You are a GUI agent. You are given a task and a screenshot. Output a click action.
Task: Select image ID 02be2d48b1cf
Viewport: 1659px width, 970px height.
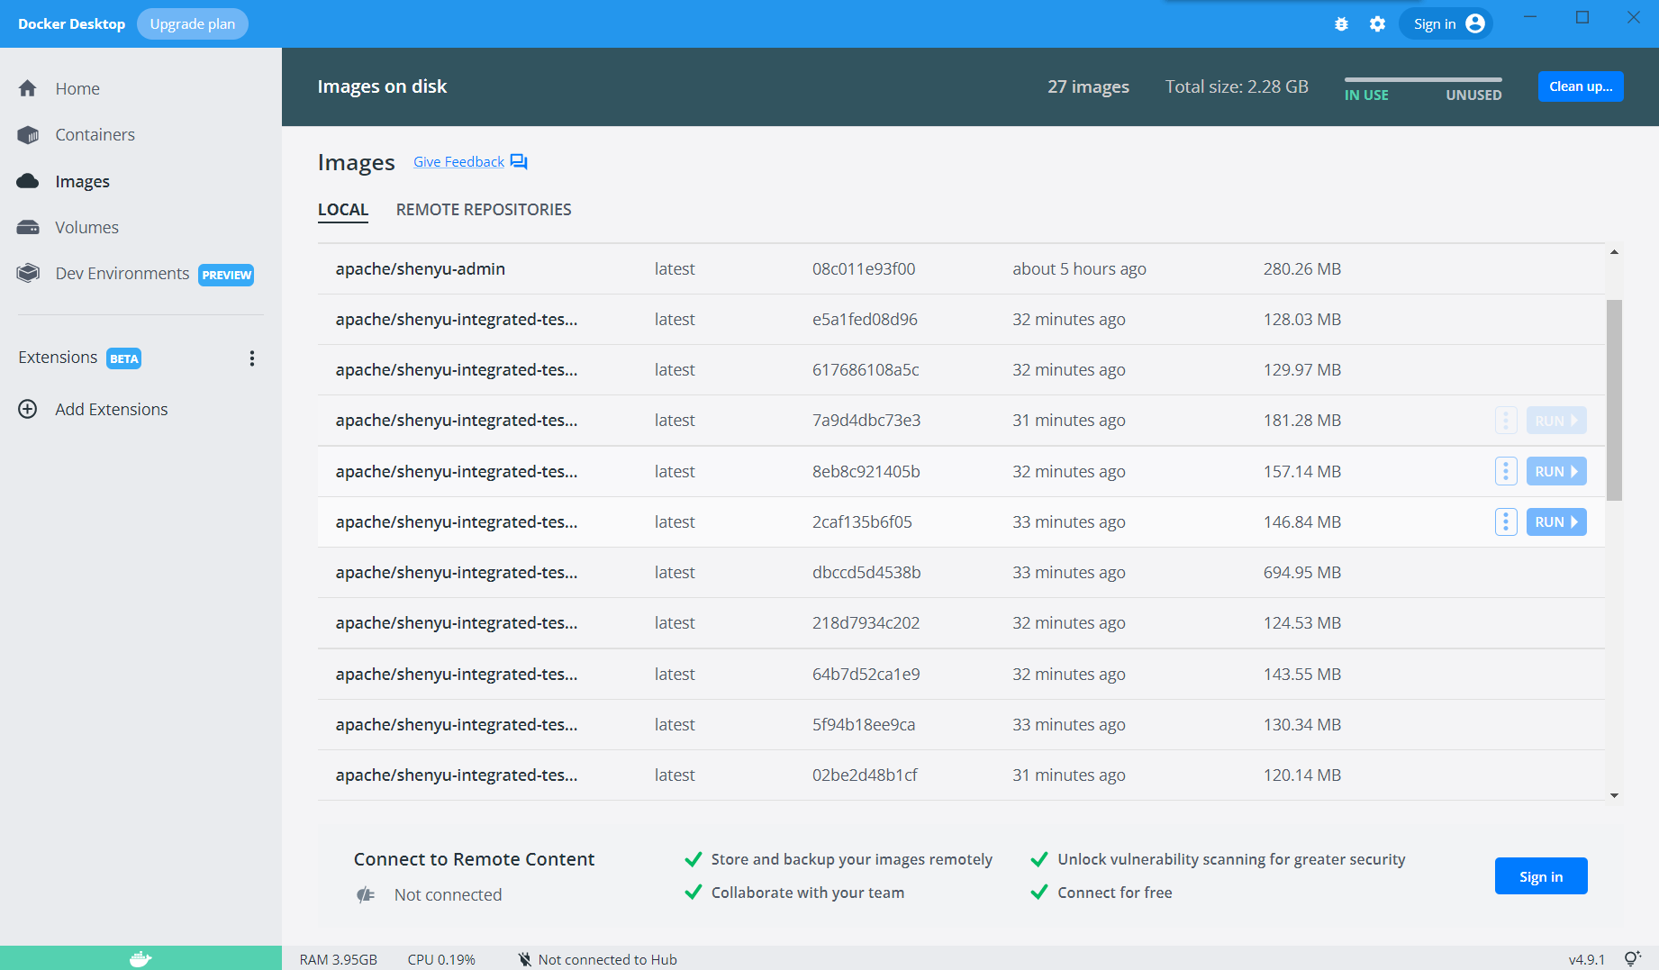point(865,775)
